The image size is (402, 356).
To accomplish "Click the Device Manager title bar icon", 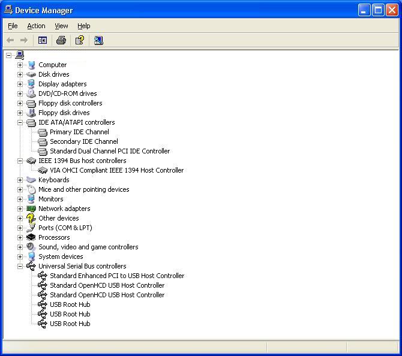I will pos(8,10).
